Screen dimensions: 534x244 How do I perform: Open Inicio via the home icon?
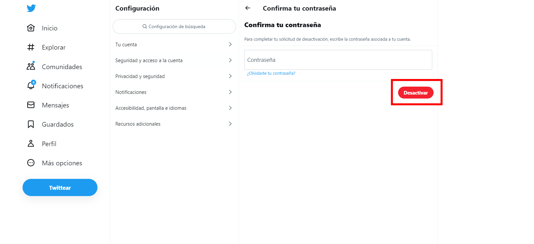click(x=31, y=28)
